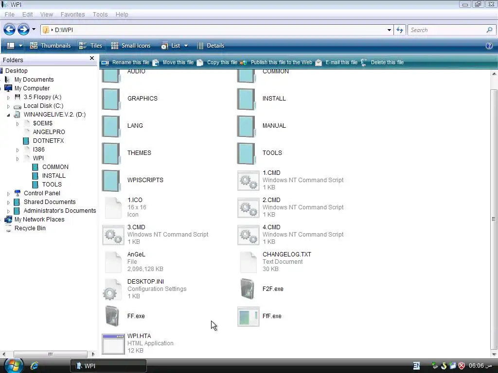Screen dimensions: 498x373
Task: Select My Computer in folder tree
Action: pyautogui.click(x=32, y=88)
